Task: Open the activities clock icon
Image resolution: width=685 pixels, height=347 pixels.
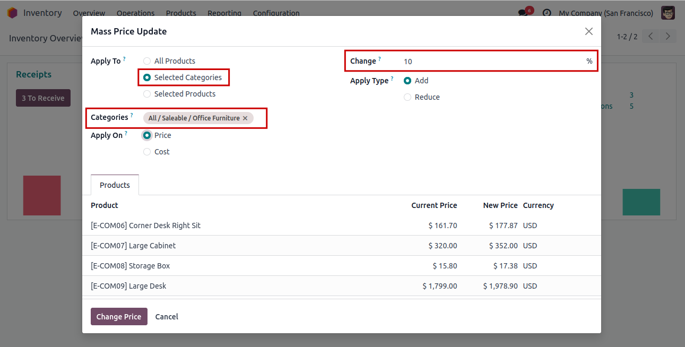Action: (547, 13)
